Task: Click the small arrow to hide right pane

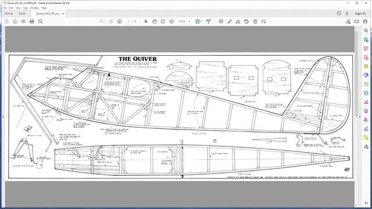Action: pyautogui.click(x=360, y=117)
